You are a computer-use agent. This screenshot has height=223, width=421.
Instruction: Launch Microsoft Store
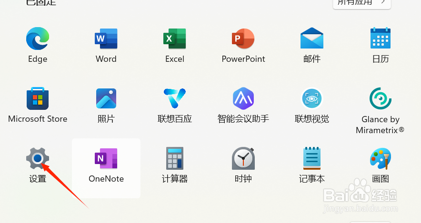point(38,98)
